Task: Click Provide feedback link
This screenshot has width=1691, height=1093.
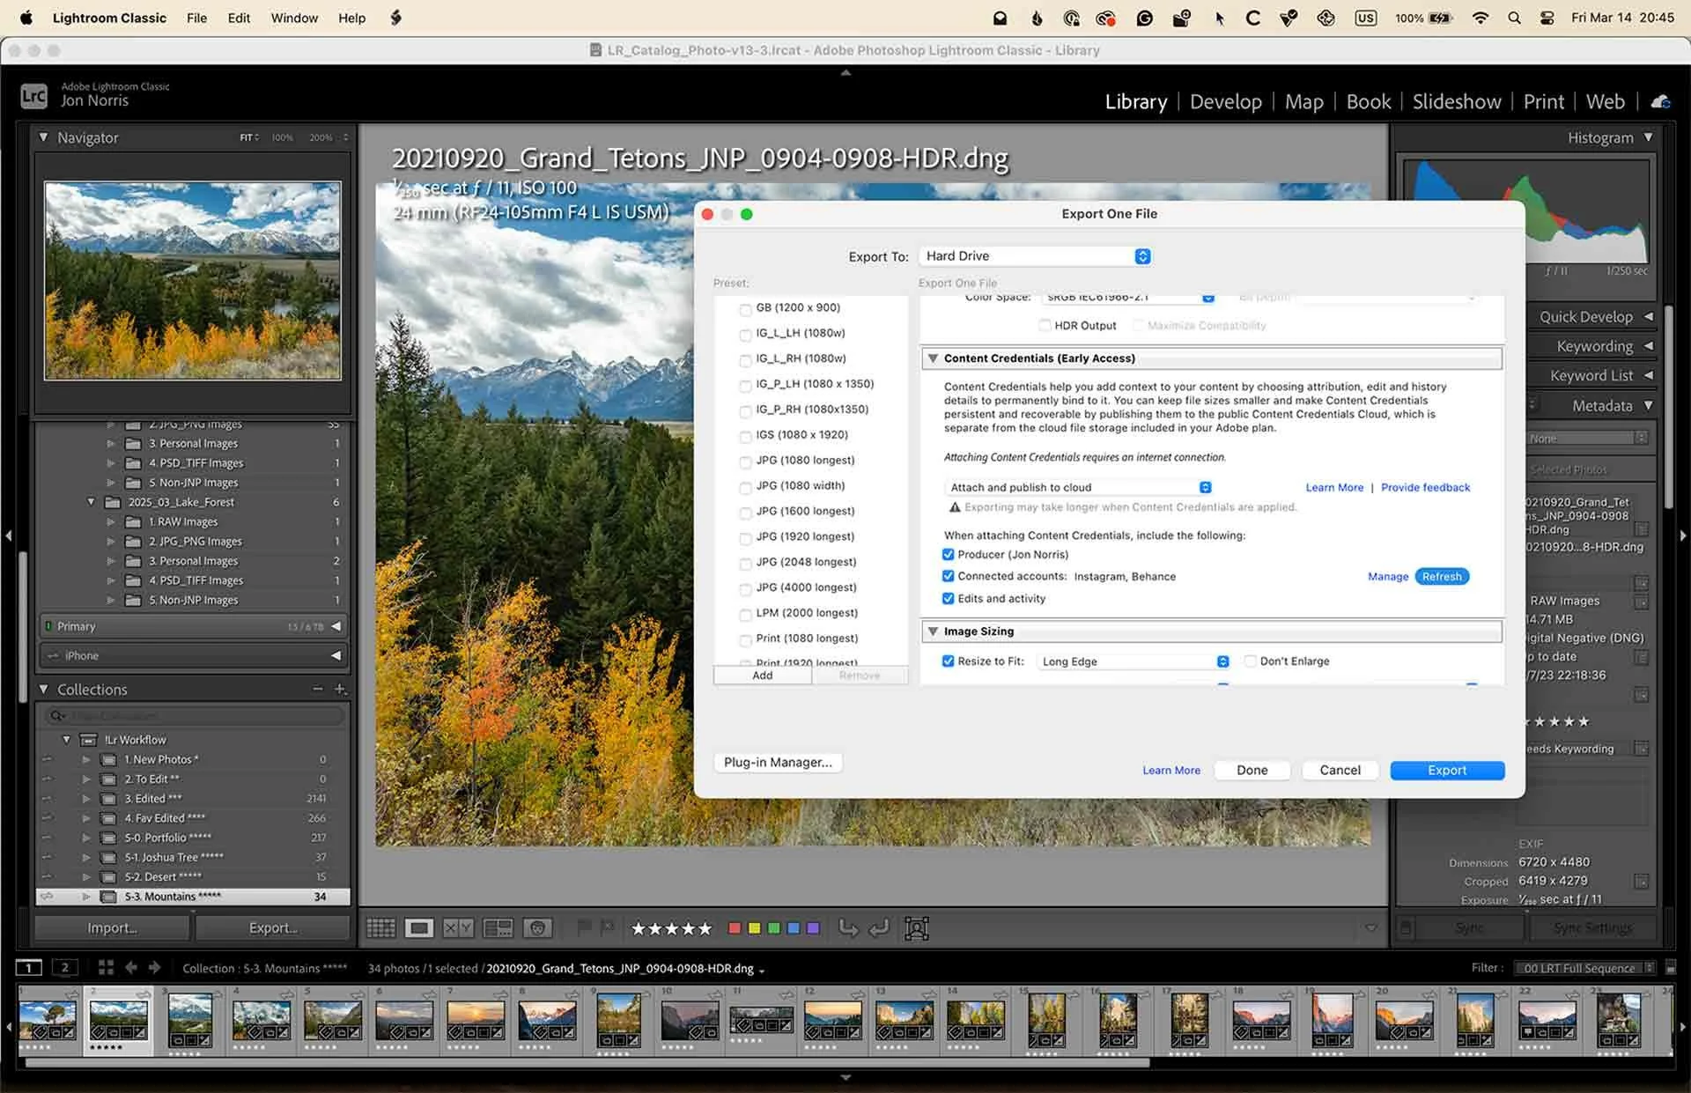Action: (x=1424, y=488)
